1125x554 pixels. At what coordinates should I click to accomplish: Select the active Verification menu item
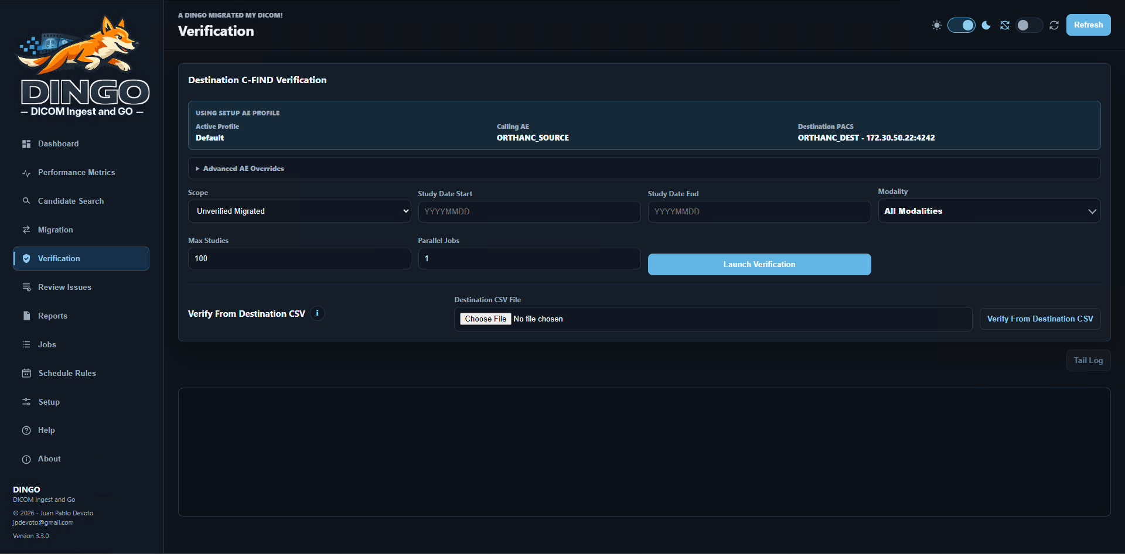click(x=81, y=258)
